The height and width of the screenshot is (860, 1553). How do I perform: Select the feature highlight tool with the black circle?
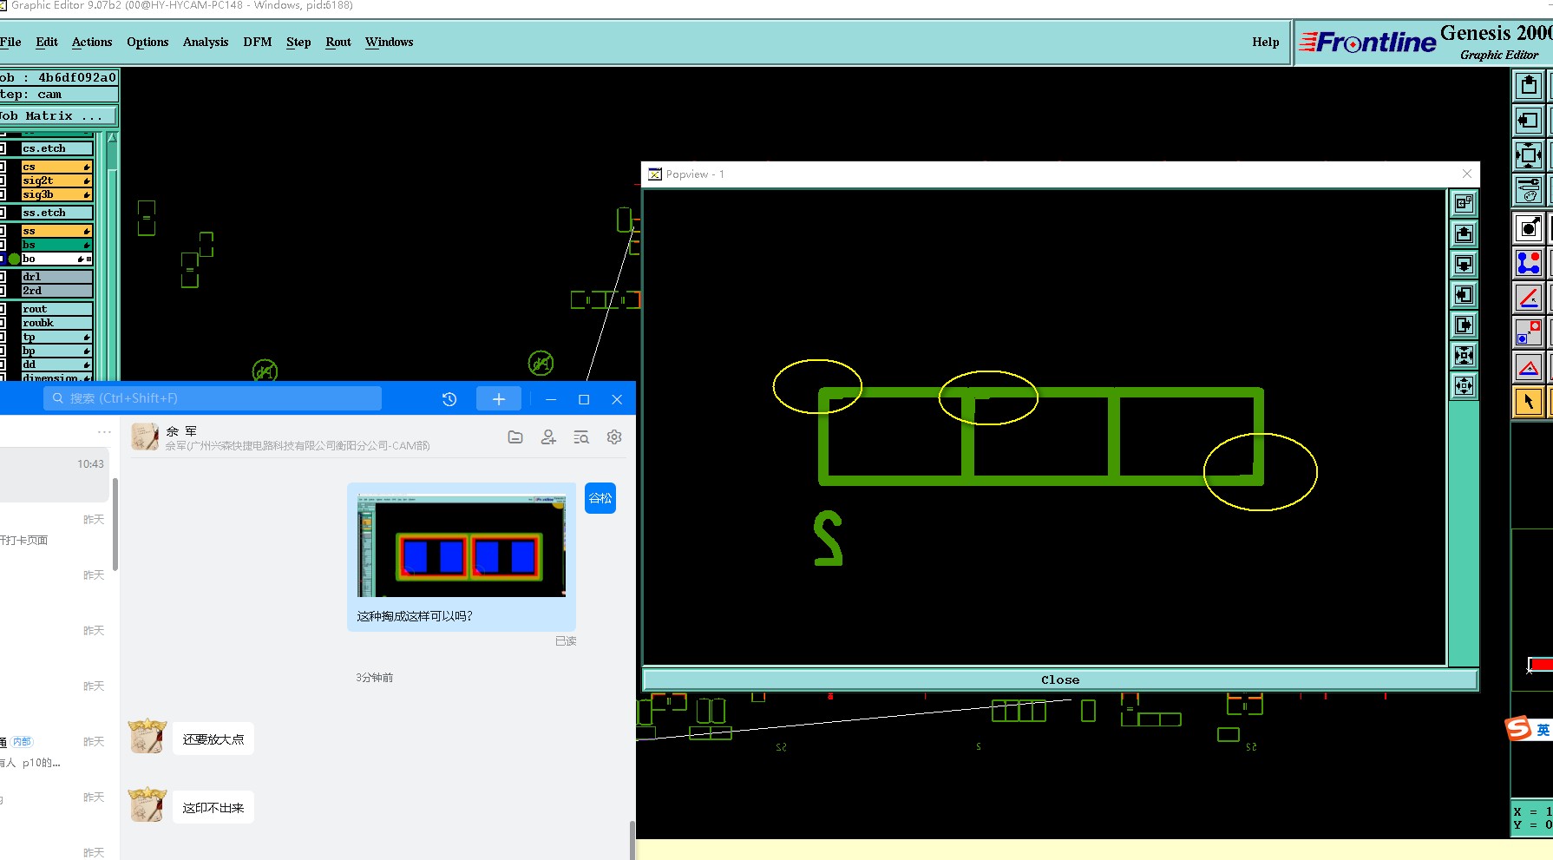point(1529,228)
